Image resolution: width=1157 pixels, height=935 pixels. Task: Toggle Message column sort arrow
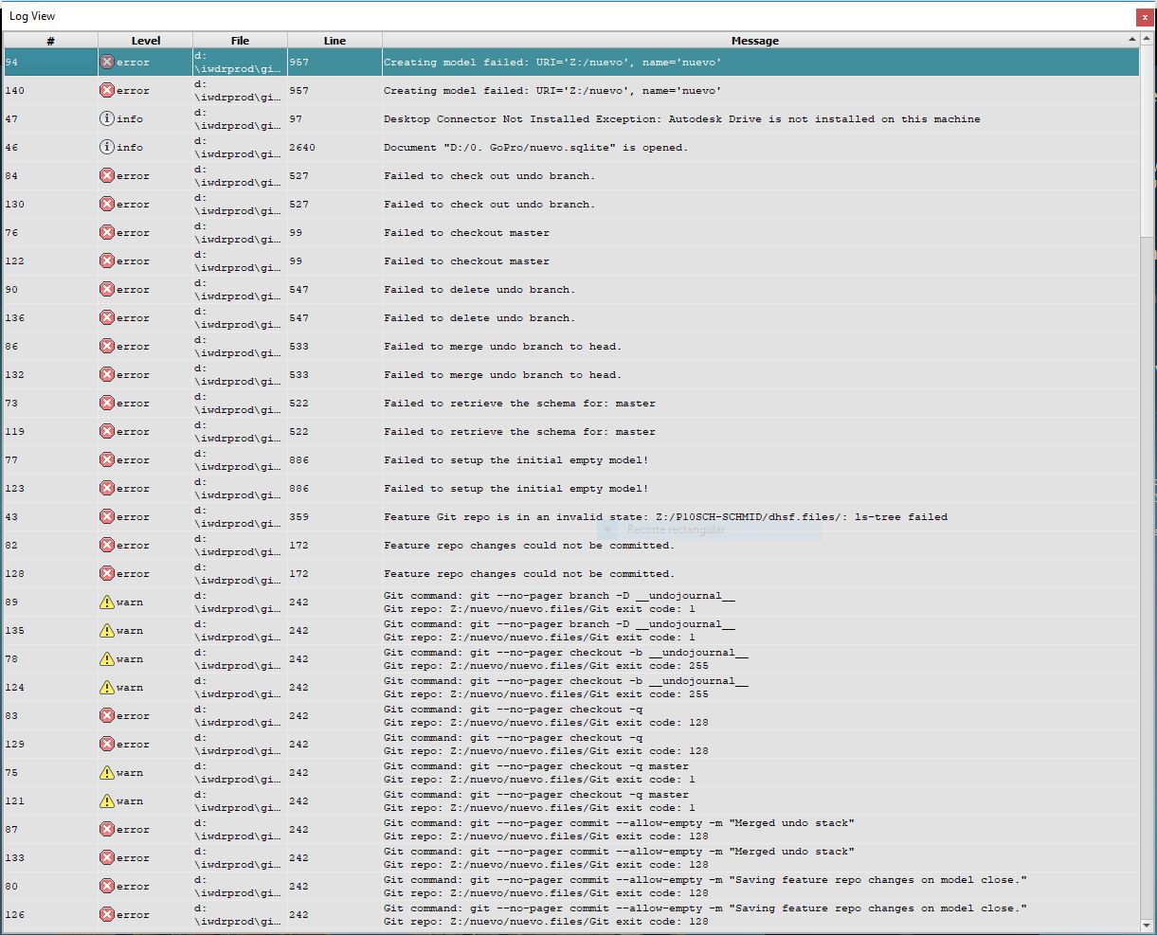pyautogui.click(x=1132, y=40)
